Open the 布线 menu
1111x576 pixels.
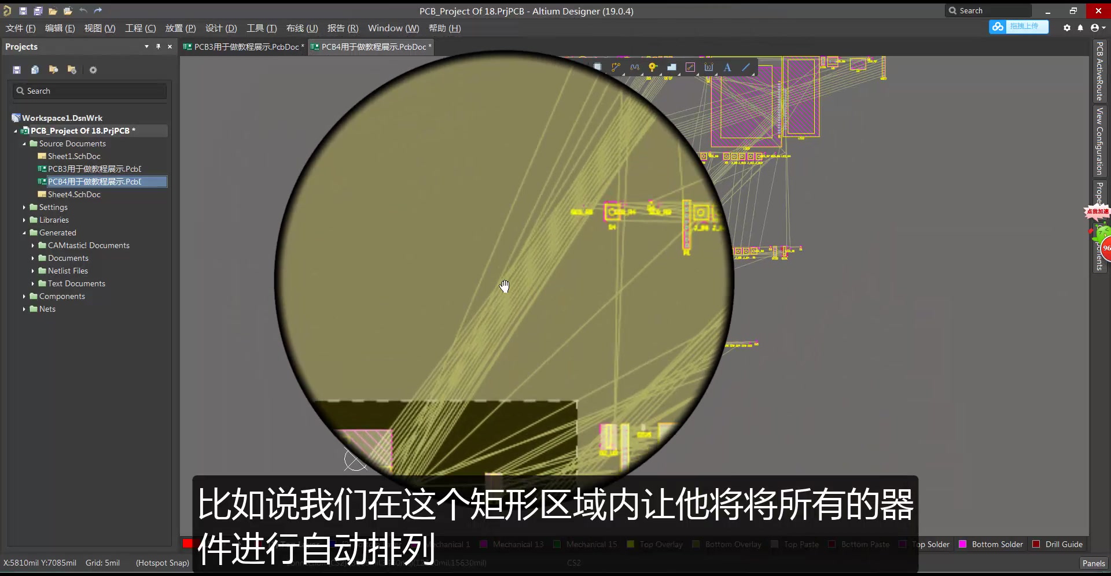[301, 28]
